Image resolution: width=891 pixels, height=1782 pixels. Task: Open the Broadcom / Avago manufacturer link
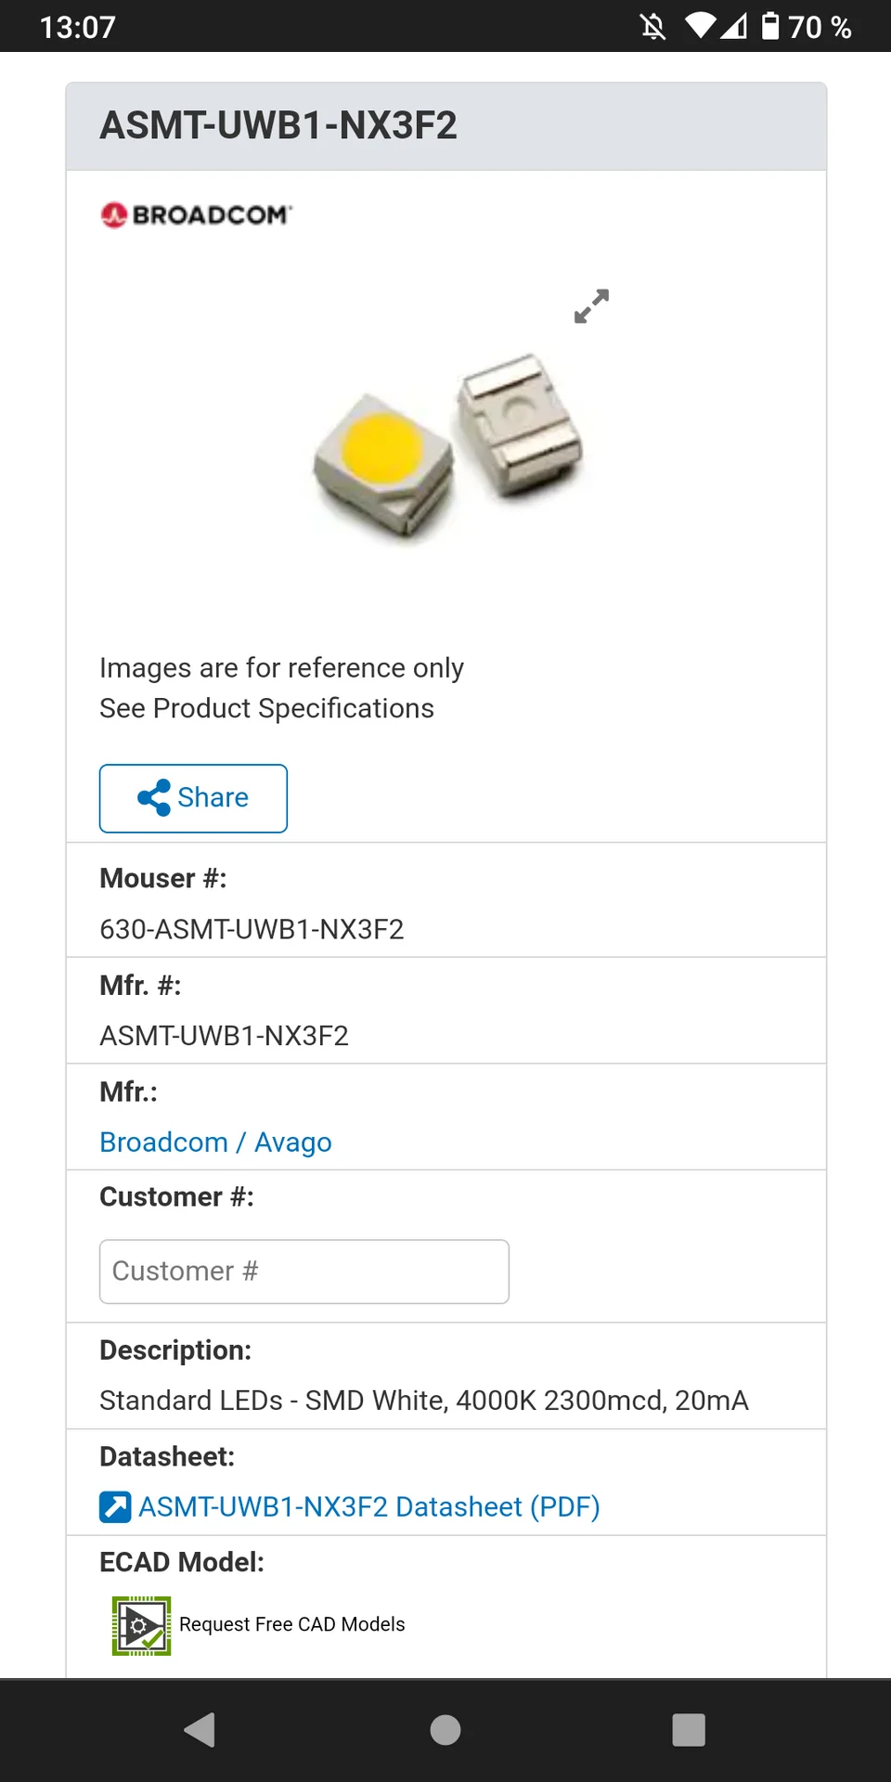215,1142
